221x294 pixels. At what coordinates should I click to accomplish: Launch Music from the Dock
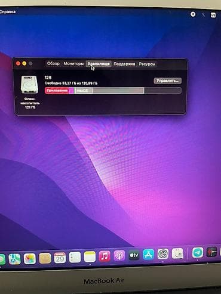coord(105,256)
